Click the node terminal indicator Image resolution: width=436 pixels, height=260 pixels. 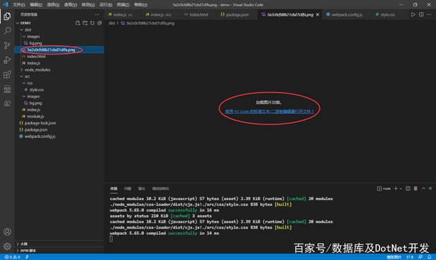384,189
